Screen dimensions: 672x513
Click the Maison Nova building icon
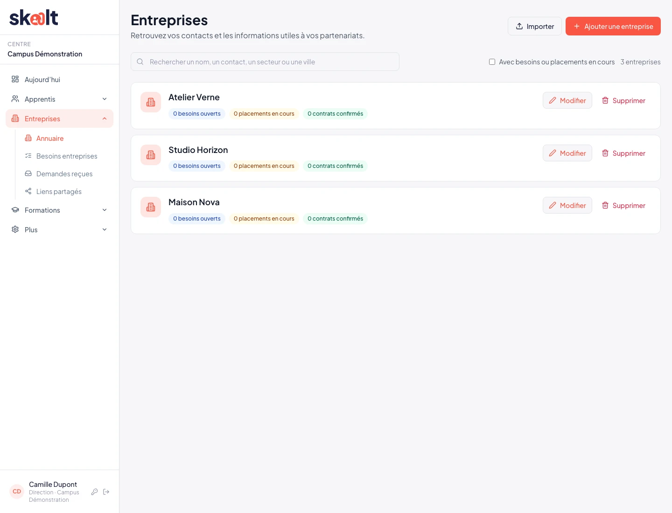(151, 207)
